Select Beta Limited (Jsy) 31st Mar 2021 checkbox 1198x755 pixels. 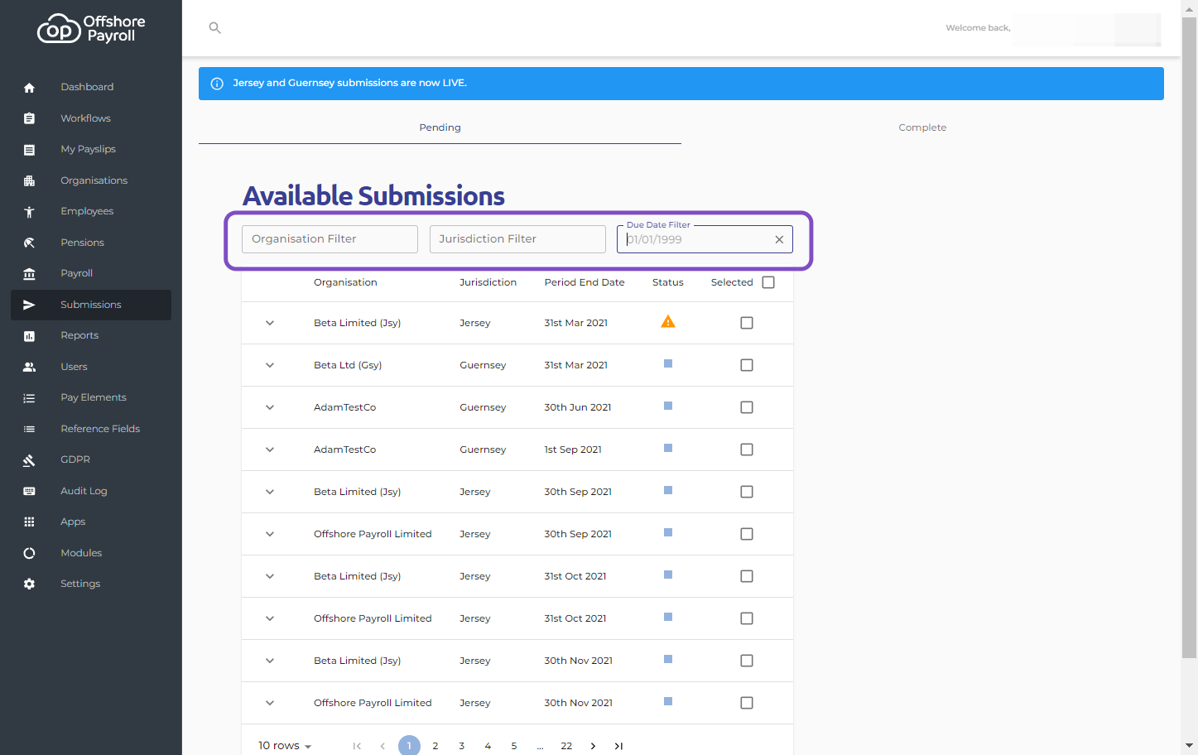[747, 323]
